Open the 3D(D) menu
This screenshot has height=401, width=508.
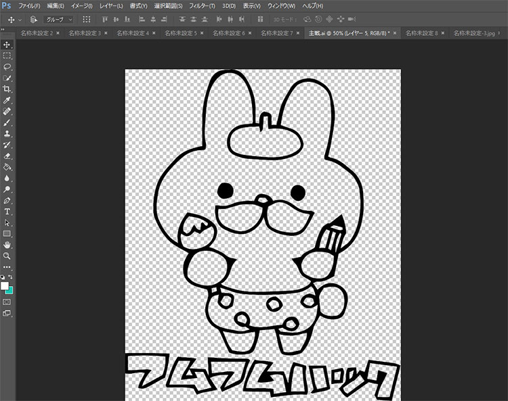(x=229, y=6)
